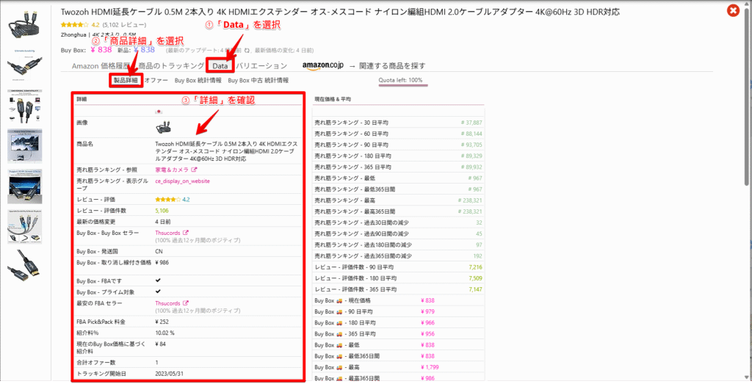Close the Keepa product overlay

pos(732,10)
